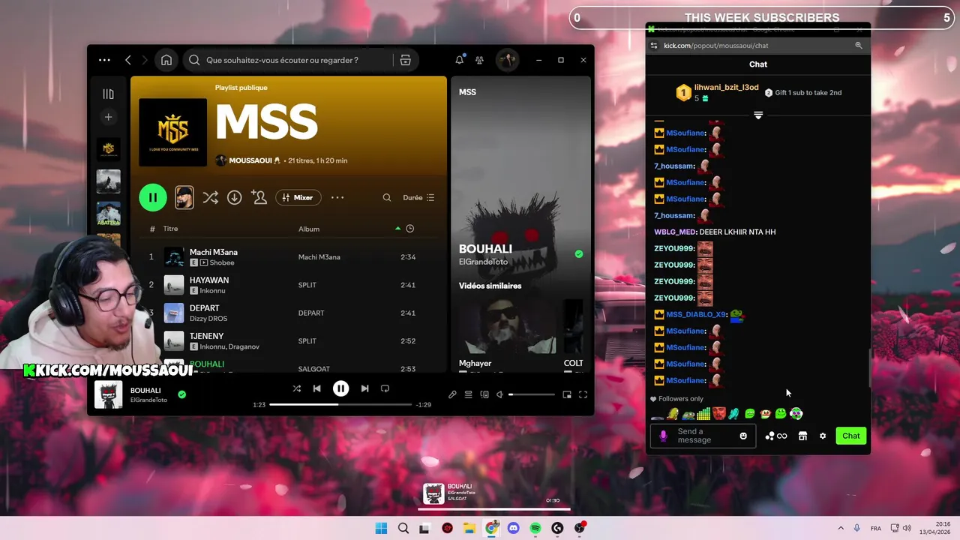Open ElGrandeToto artist in Now Playing panel
Viewport: 960px width, 540px height.
click(483, 262)
